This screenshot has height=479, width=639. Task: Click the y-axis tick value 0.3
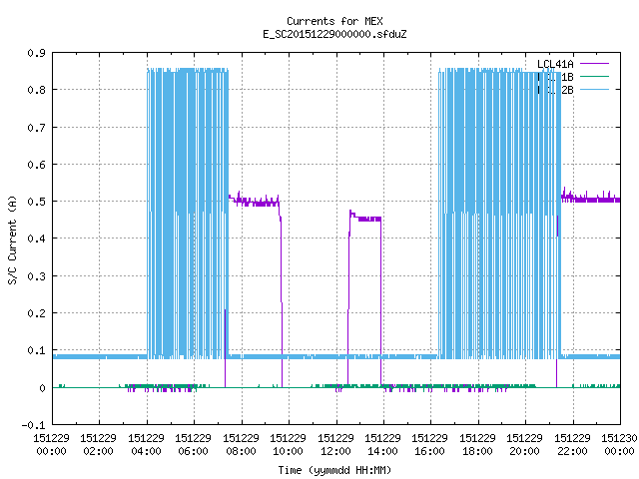36,276
